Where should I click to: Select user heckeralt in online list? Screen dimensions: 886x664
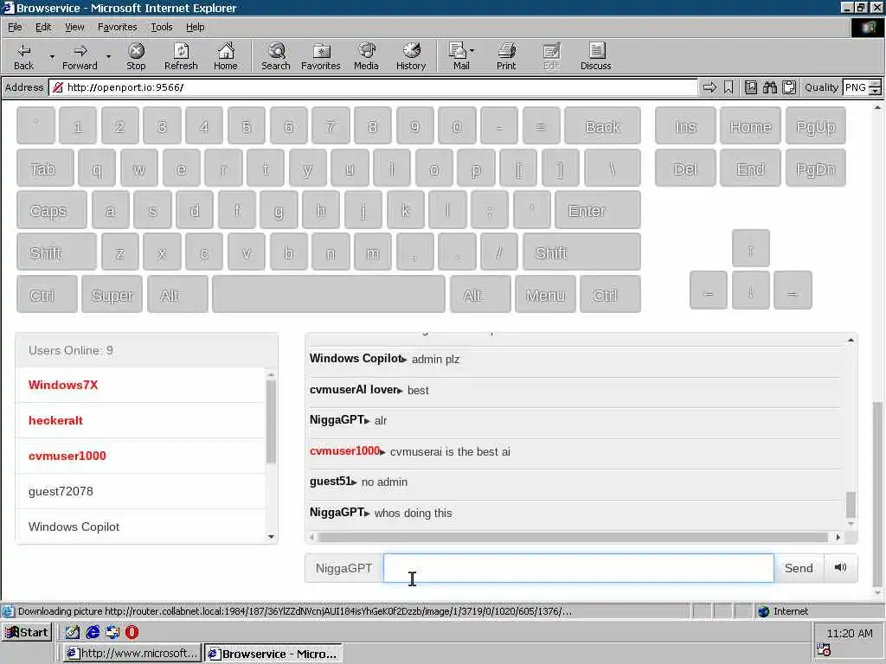click(141, 421)
